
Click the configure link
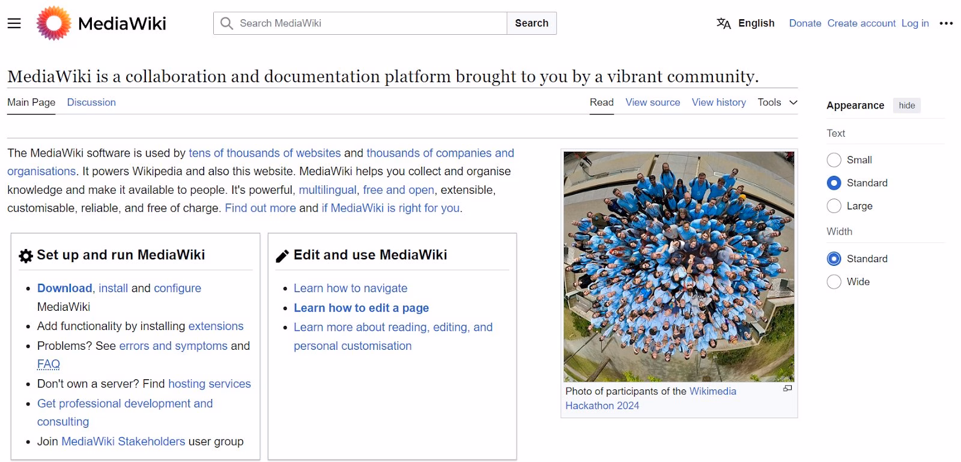[177, 288]
